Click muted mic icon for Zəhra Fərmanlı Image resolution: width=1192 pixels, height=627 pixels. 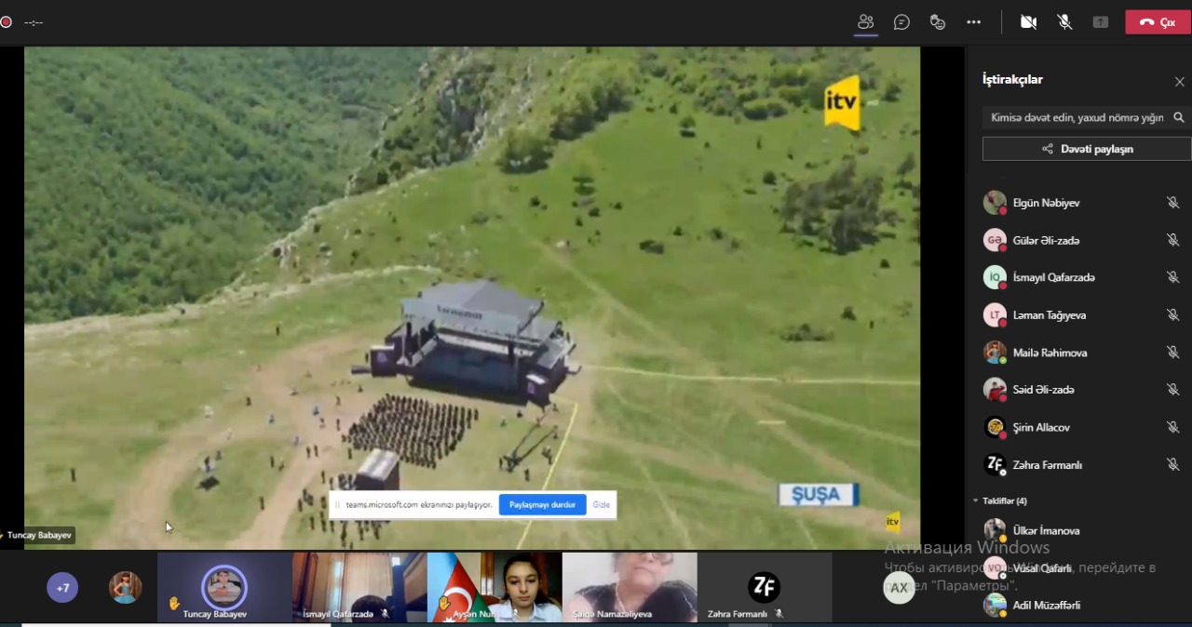point(1172,464)
